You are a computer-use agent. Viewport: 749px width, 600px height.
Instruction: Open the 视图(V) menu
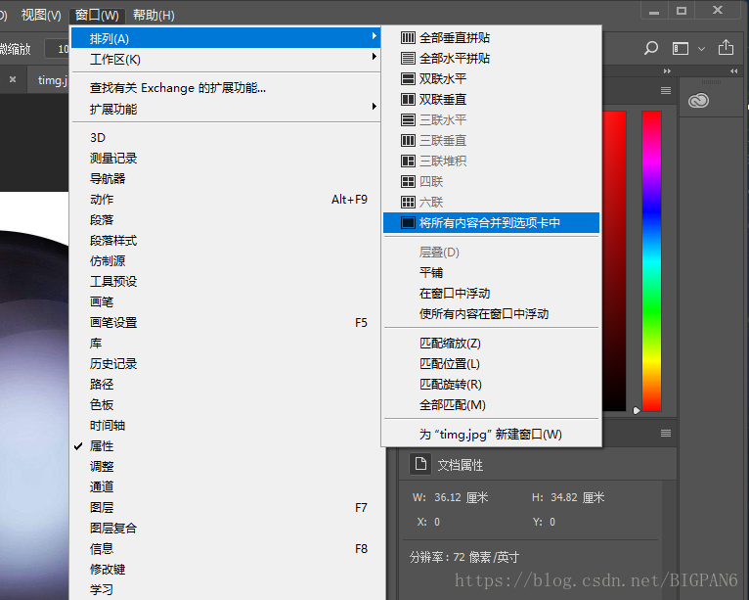(41, 15)
